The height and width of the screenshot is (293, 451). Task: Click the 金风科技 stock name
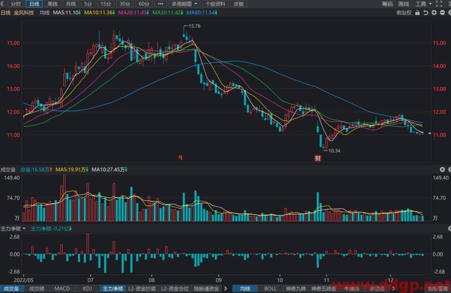pyautogui.click(x=24, y=13)
